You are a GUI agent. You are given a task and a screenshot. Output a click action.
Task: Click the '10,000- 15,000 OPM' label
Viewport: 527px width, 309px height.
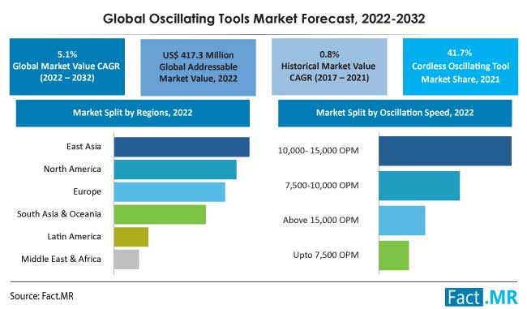[319, 151]
